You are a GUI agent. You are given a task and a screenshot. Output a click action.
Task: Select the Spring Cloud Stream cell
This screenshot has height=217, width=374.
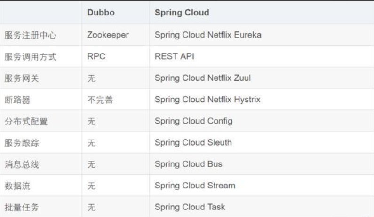(x=195, y=185)
